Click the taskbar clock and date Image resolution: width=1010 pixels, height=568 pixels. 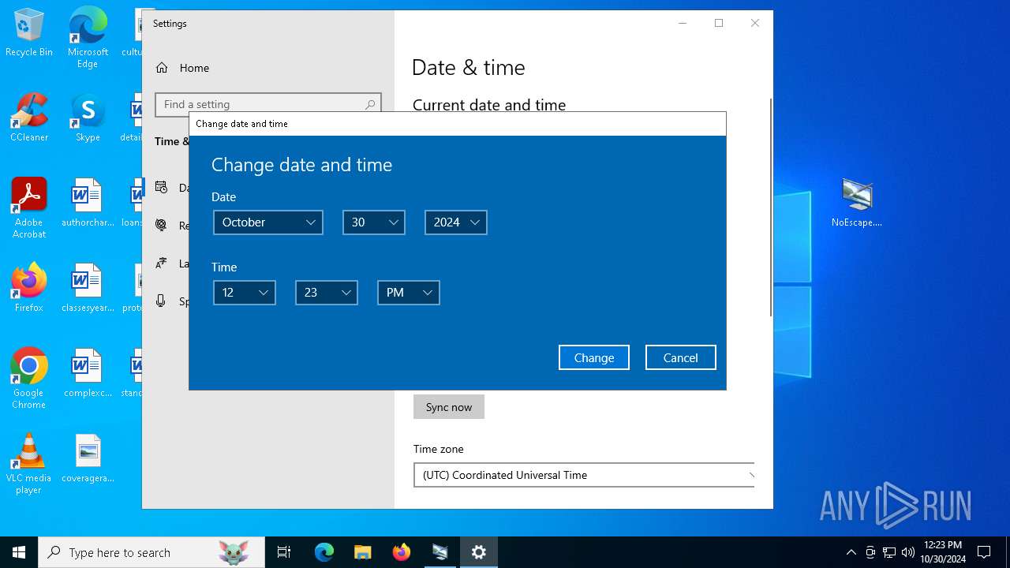point(943,552)
